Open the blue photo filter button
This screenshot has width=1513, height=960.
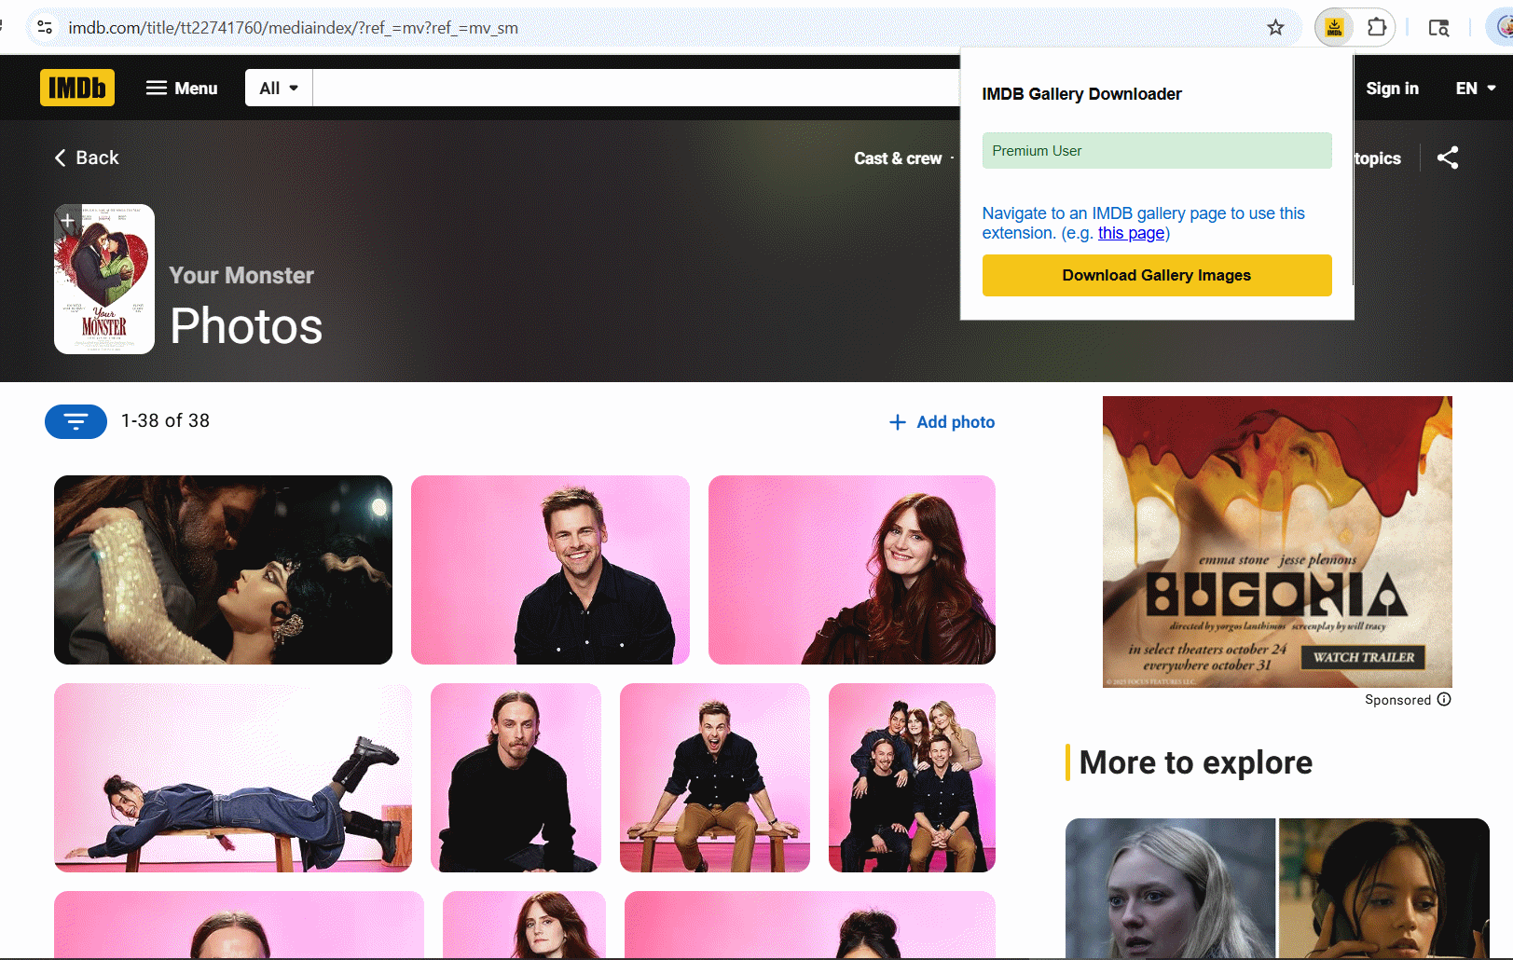point(76,421)
